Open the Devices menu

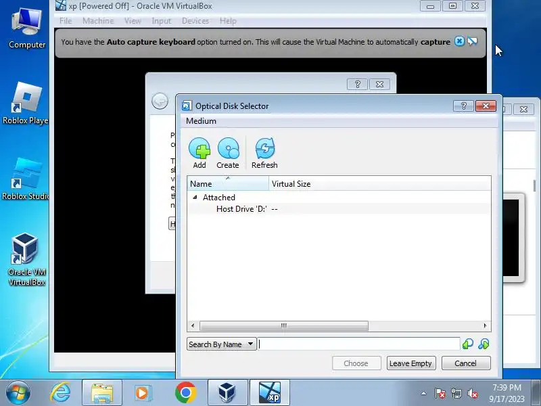tap(195, 21)
